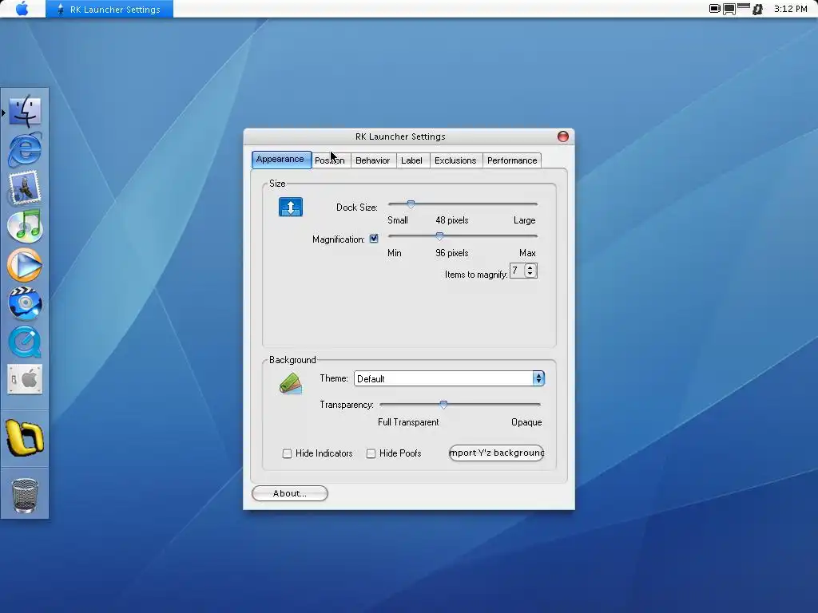Decrease Items to magnify with down arrow
The height and width of the screenshot is (613, 818).
click(530, 275)
